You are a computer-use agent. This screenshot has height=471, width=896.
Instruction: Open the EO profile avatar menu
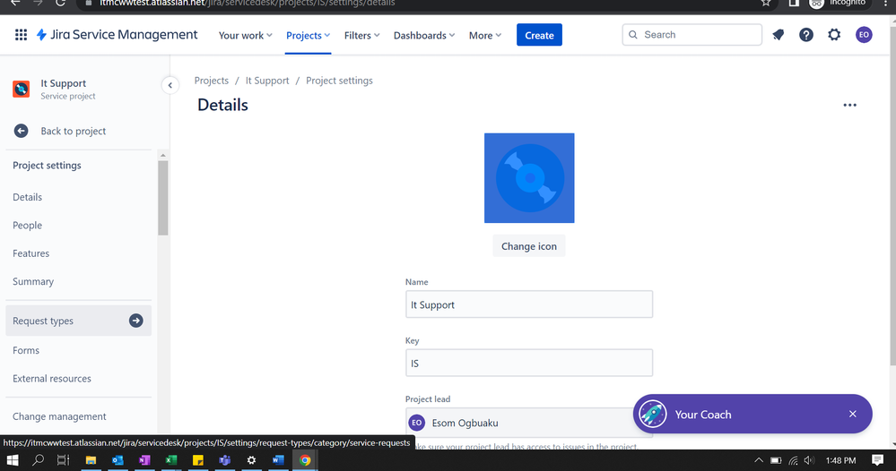tap(864, 35)
